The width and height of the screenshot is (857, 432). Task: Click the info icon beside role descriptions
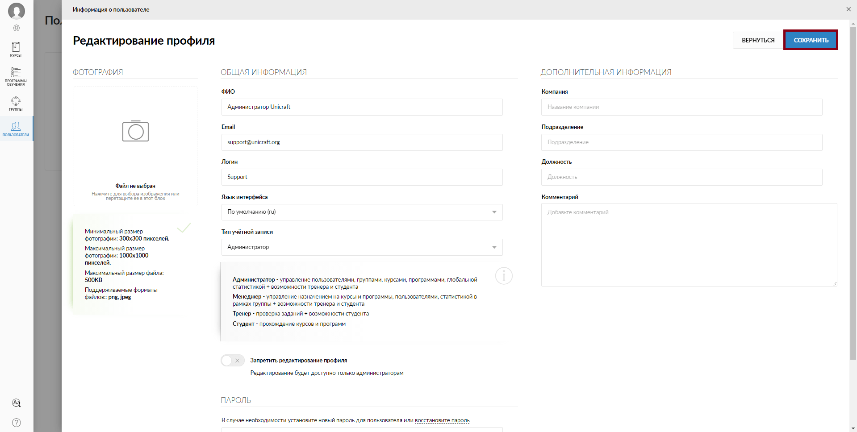(x=504, y=276)
